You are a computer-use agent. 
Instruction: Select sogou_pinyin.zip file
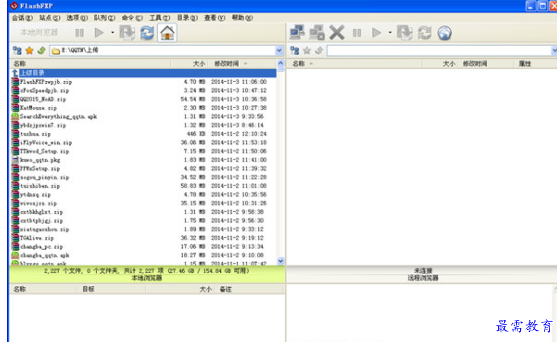point(45,178)
